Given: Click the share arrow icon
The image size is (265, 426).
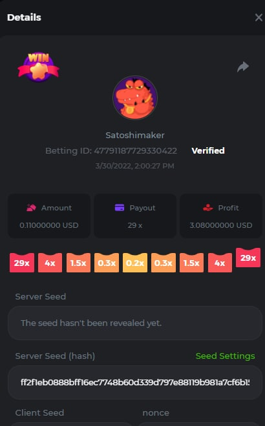Looking at the screenshot, I should click(243, 67).
